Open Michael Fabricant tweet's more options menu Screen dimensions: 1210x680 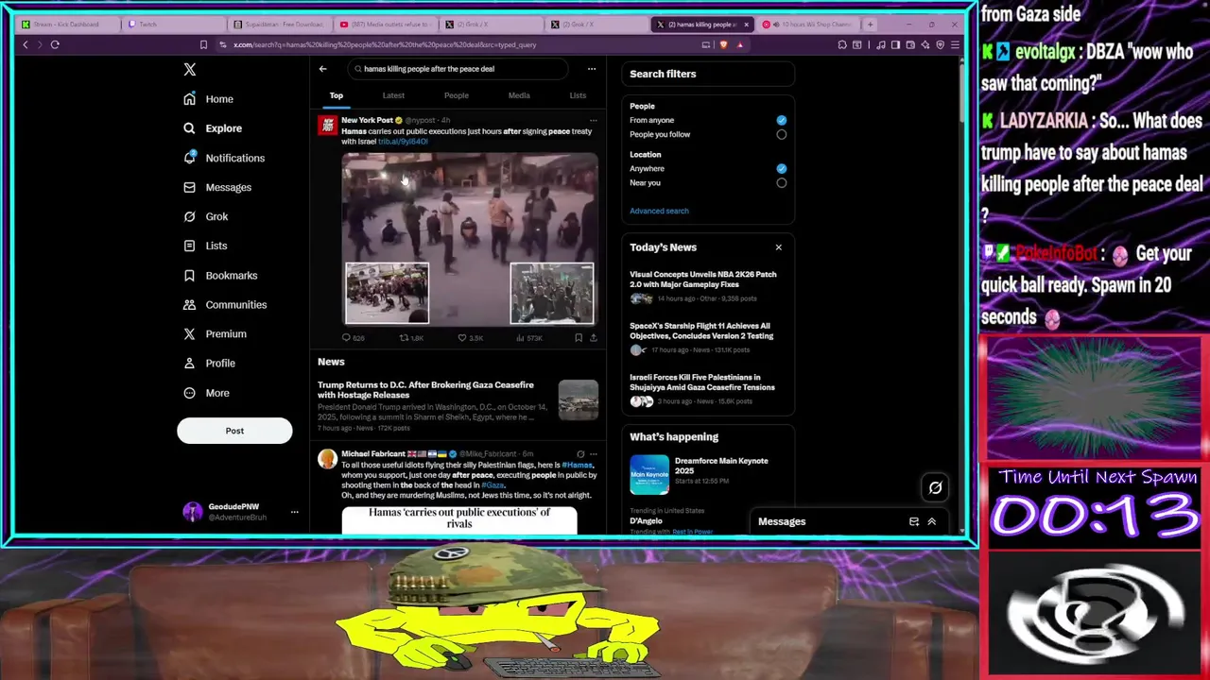(594, 454)
